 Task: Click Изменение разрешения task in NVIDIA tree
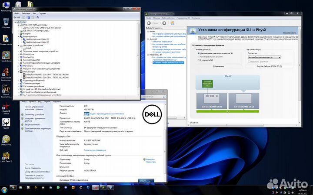(162, 42)
